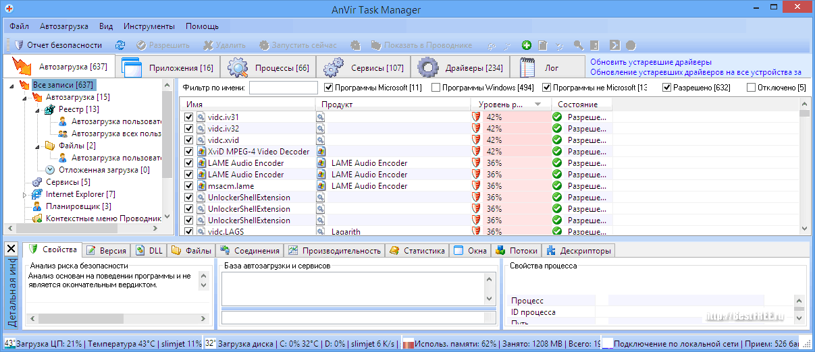Image resolution: width=815 pixels, height=352 pixels.
Task: Click the clock icon for Отложенная загрузка
Action: coord(50,170)
